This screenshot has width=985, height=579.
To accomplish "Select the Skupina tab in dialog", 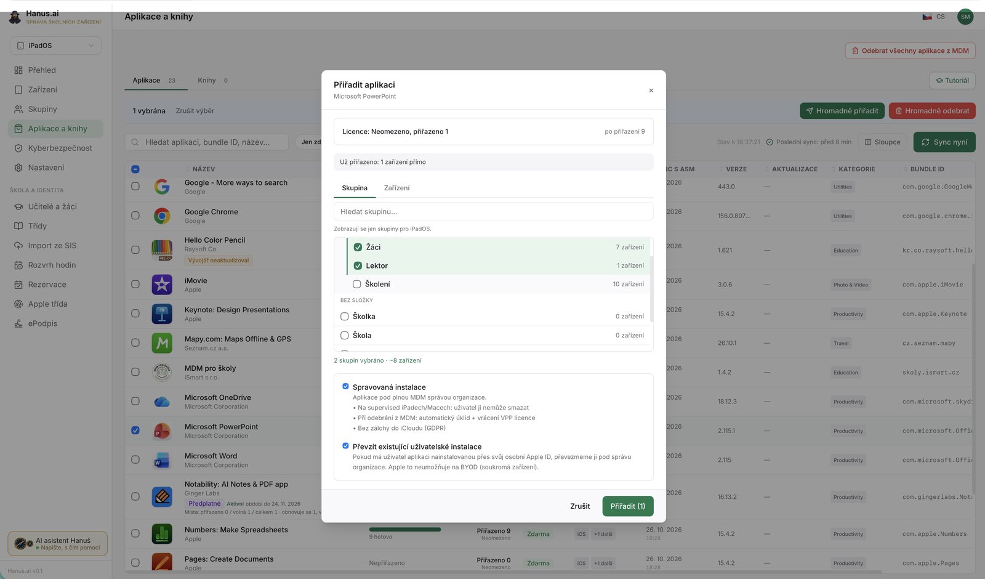I will click(x=355, y=188).
